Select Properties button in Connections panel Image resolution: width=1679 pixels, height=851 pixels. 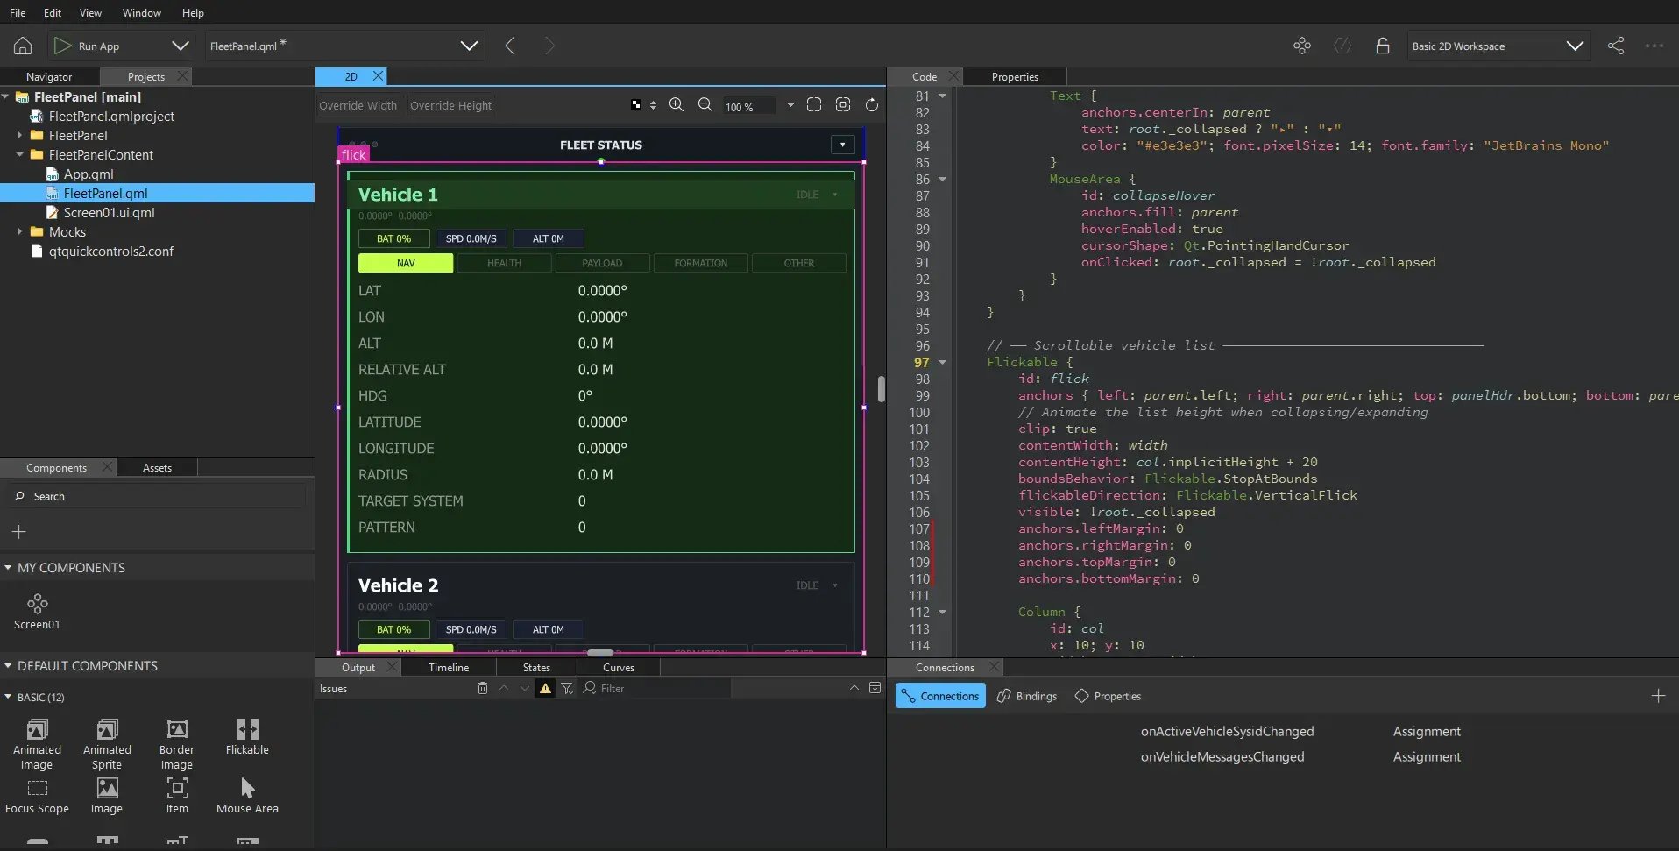[1108, 696]
